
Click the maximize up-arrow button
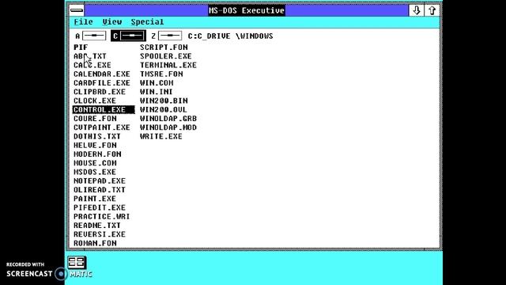click(x=432, y=10)
